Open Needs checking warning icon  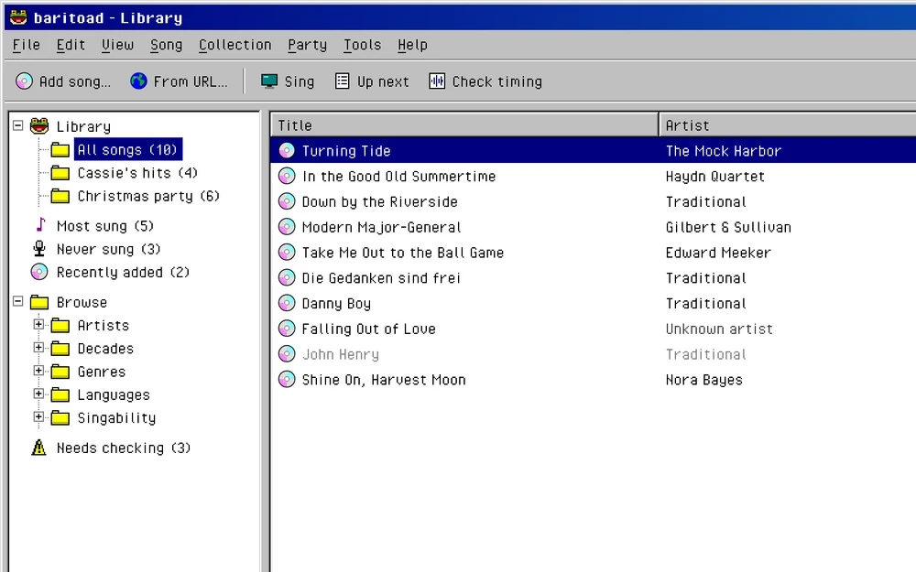coord(38,448)
